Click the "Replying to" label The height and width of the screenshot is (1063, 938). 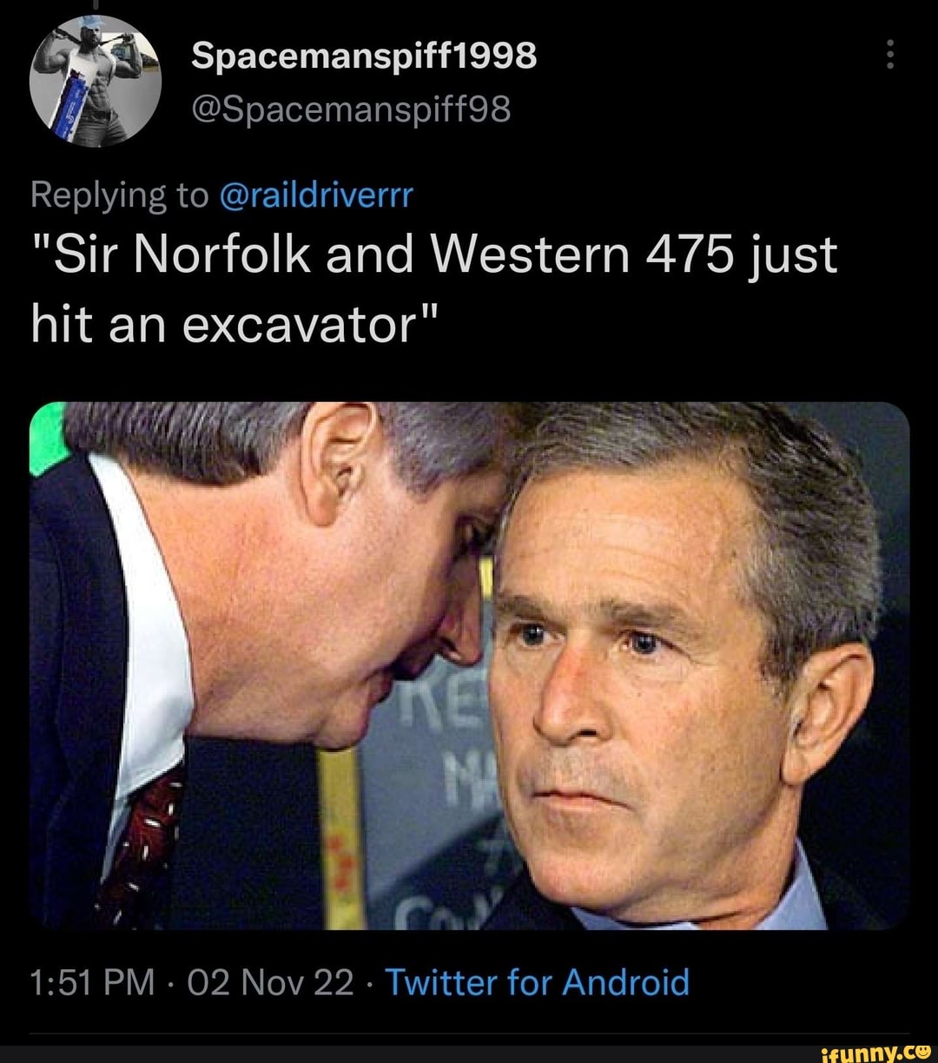(x=119, y=197)
